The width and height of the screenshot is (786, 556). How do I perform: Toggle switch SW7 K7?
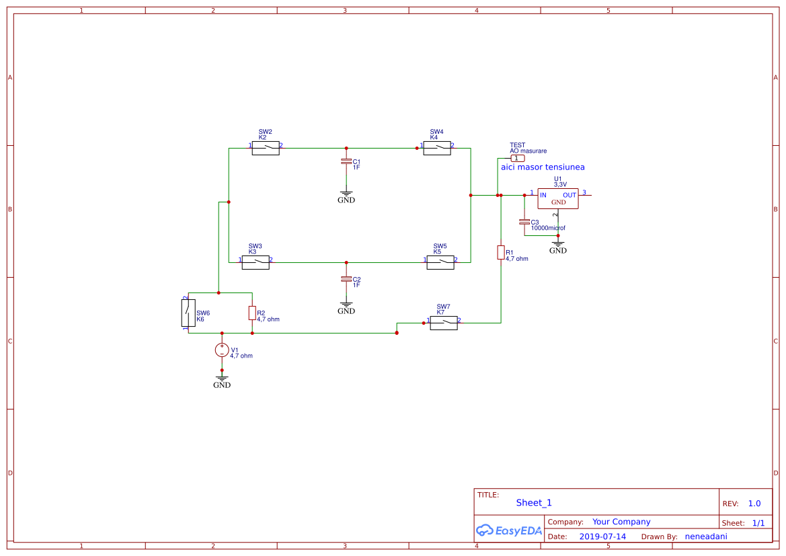(x=442, y=322)
